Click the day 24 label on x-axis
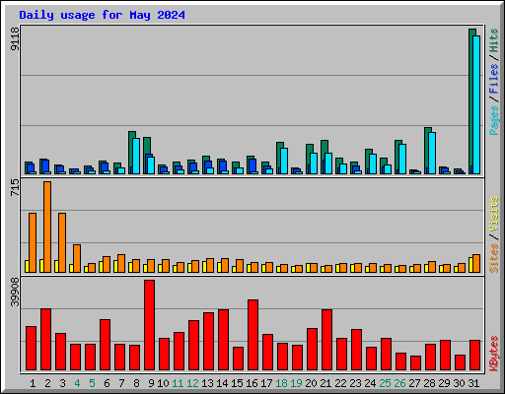 click(370, 383)
